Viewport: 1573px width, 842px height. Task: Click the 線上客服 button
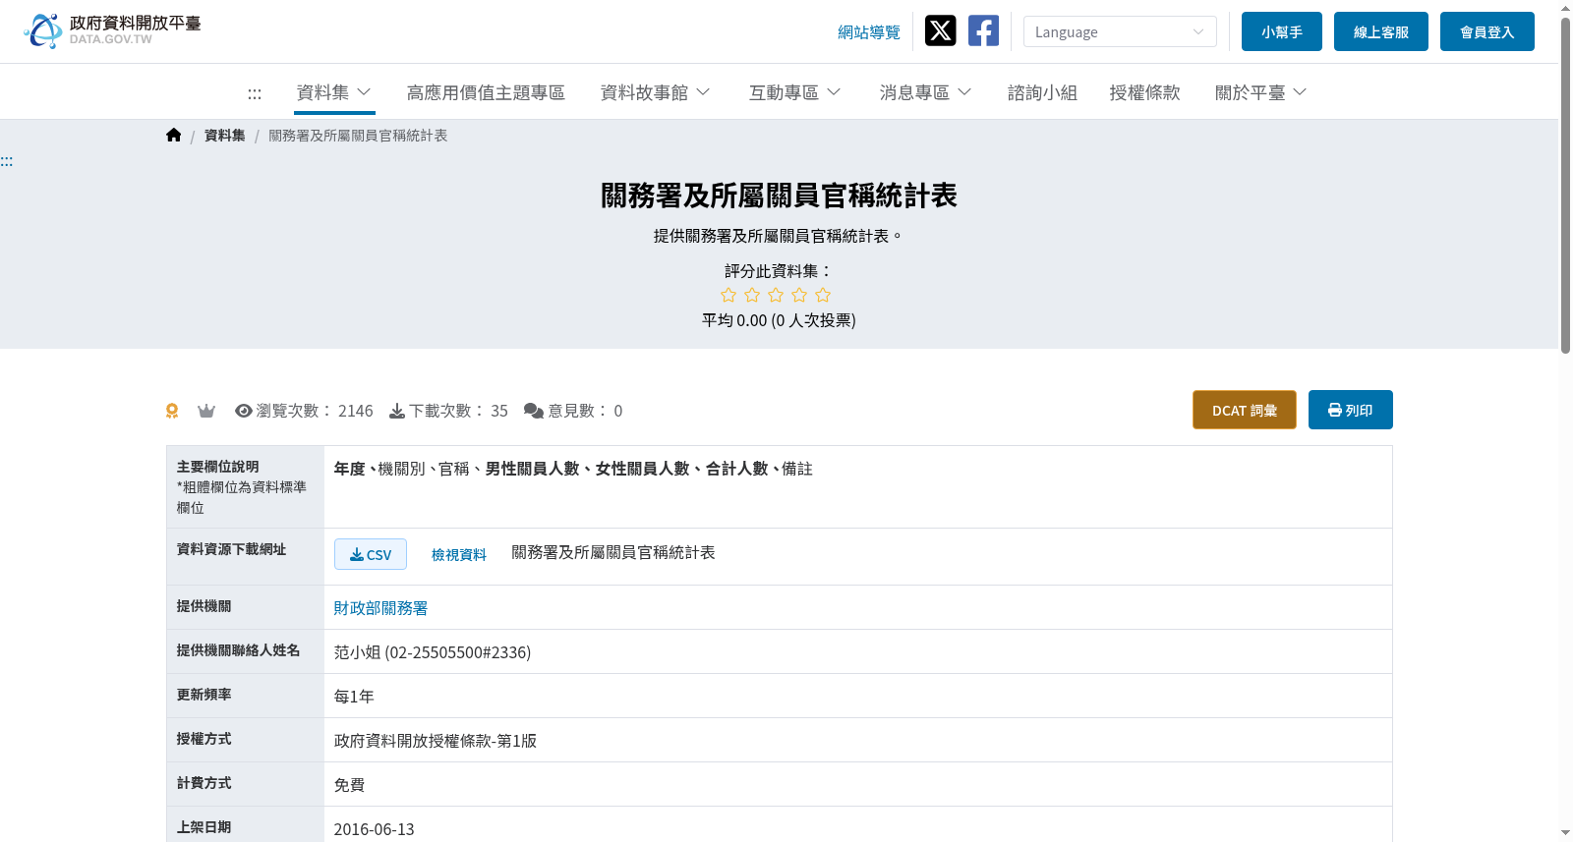[1381, 31]
